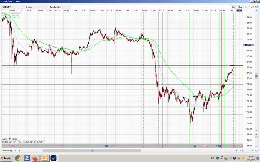Click the time axis zoom in plus
Screen dimensions: 260x162
[x=253, y=150]
